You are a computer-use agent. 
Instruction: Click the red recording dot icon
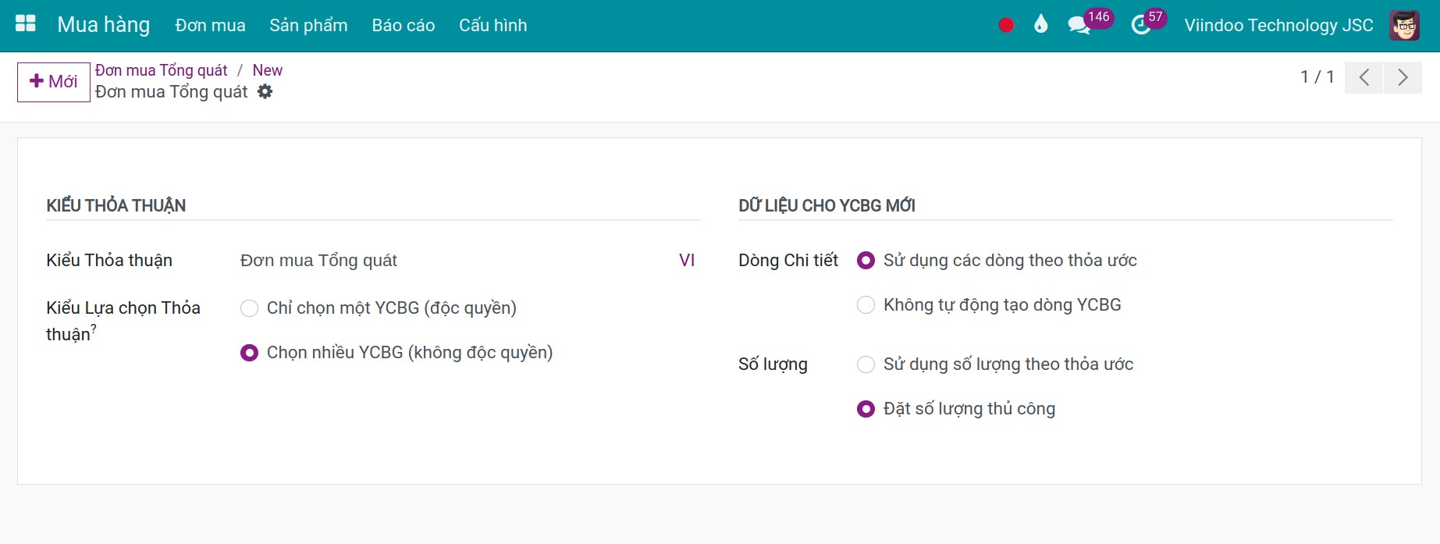[1006, 25]
